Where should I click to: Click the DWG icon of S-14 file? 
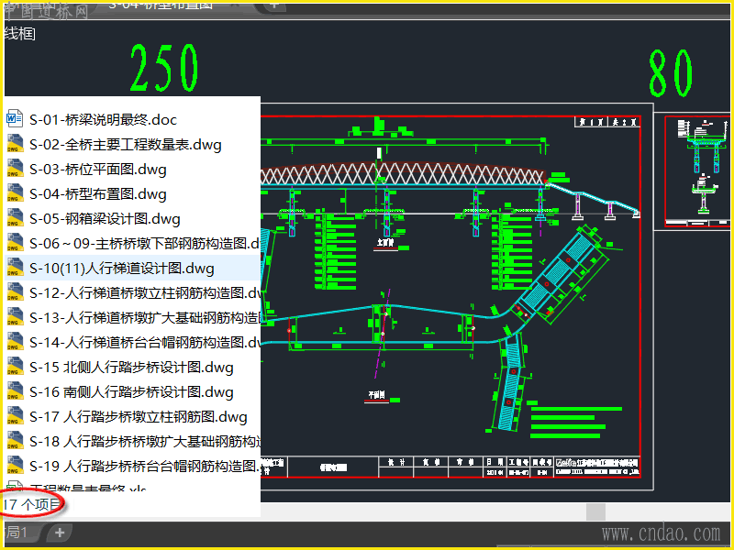coord(15,342)
